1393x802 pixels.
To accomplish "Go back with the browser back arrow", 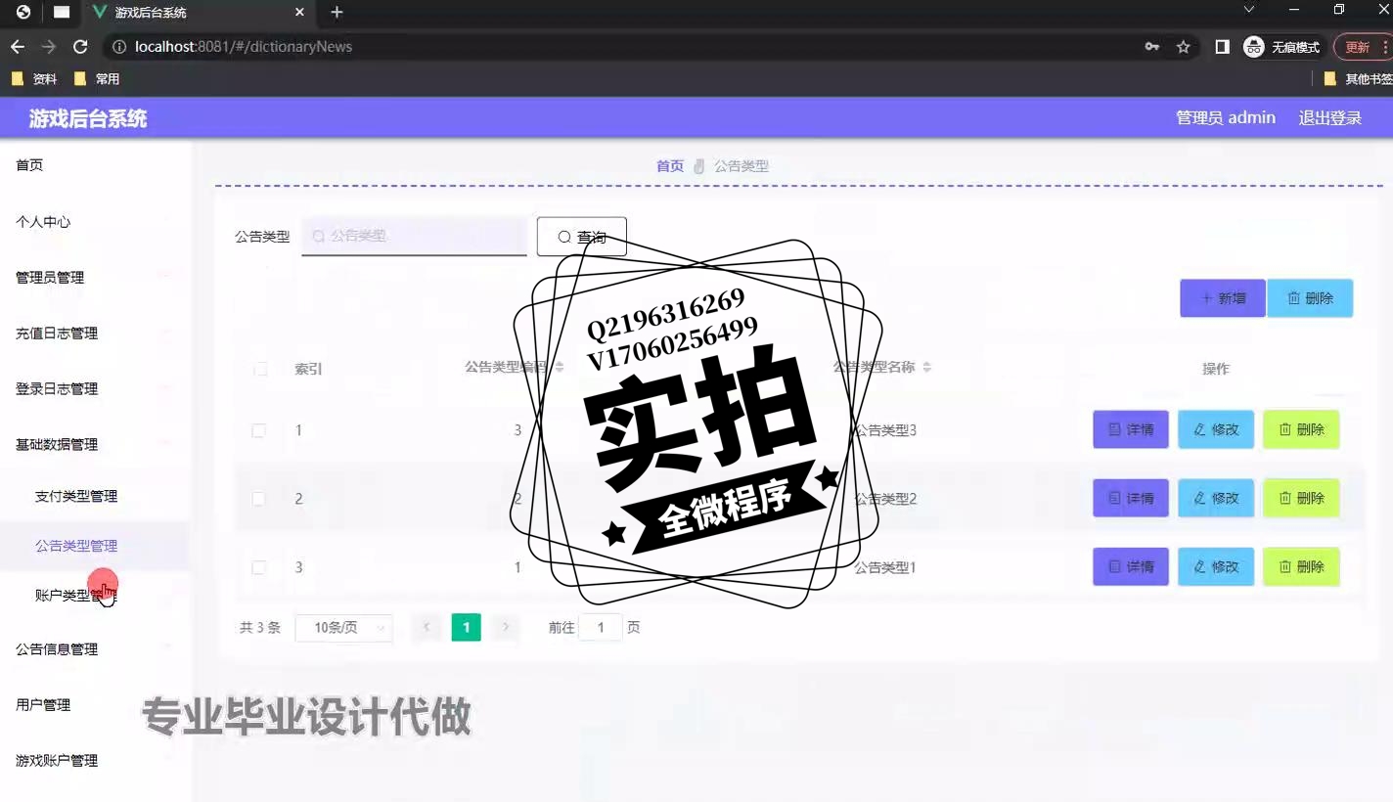I will [x=18, y=47].
